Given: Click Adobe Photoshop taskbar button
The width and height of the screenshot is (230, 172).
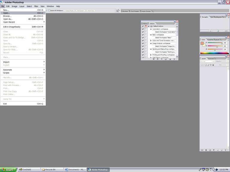Looking at the screenshot, I should coord(98,170).
